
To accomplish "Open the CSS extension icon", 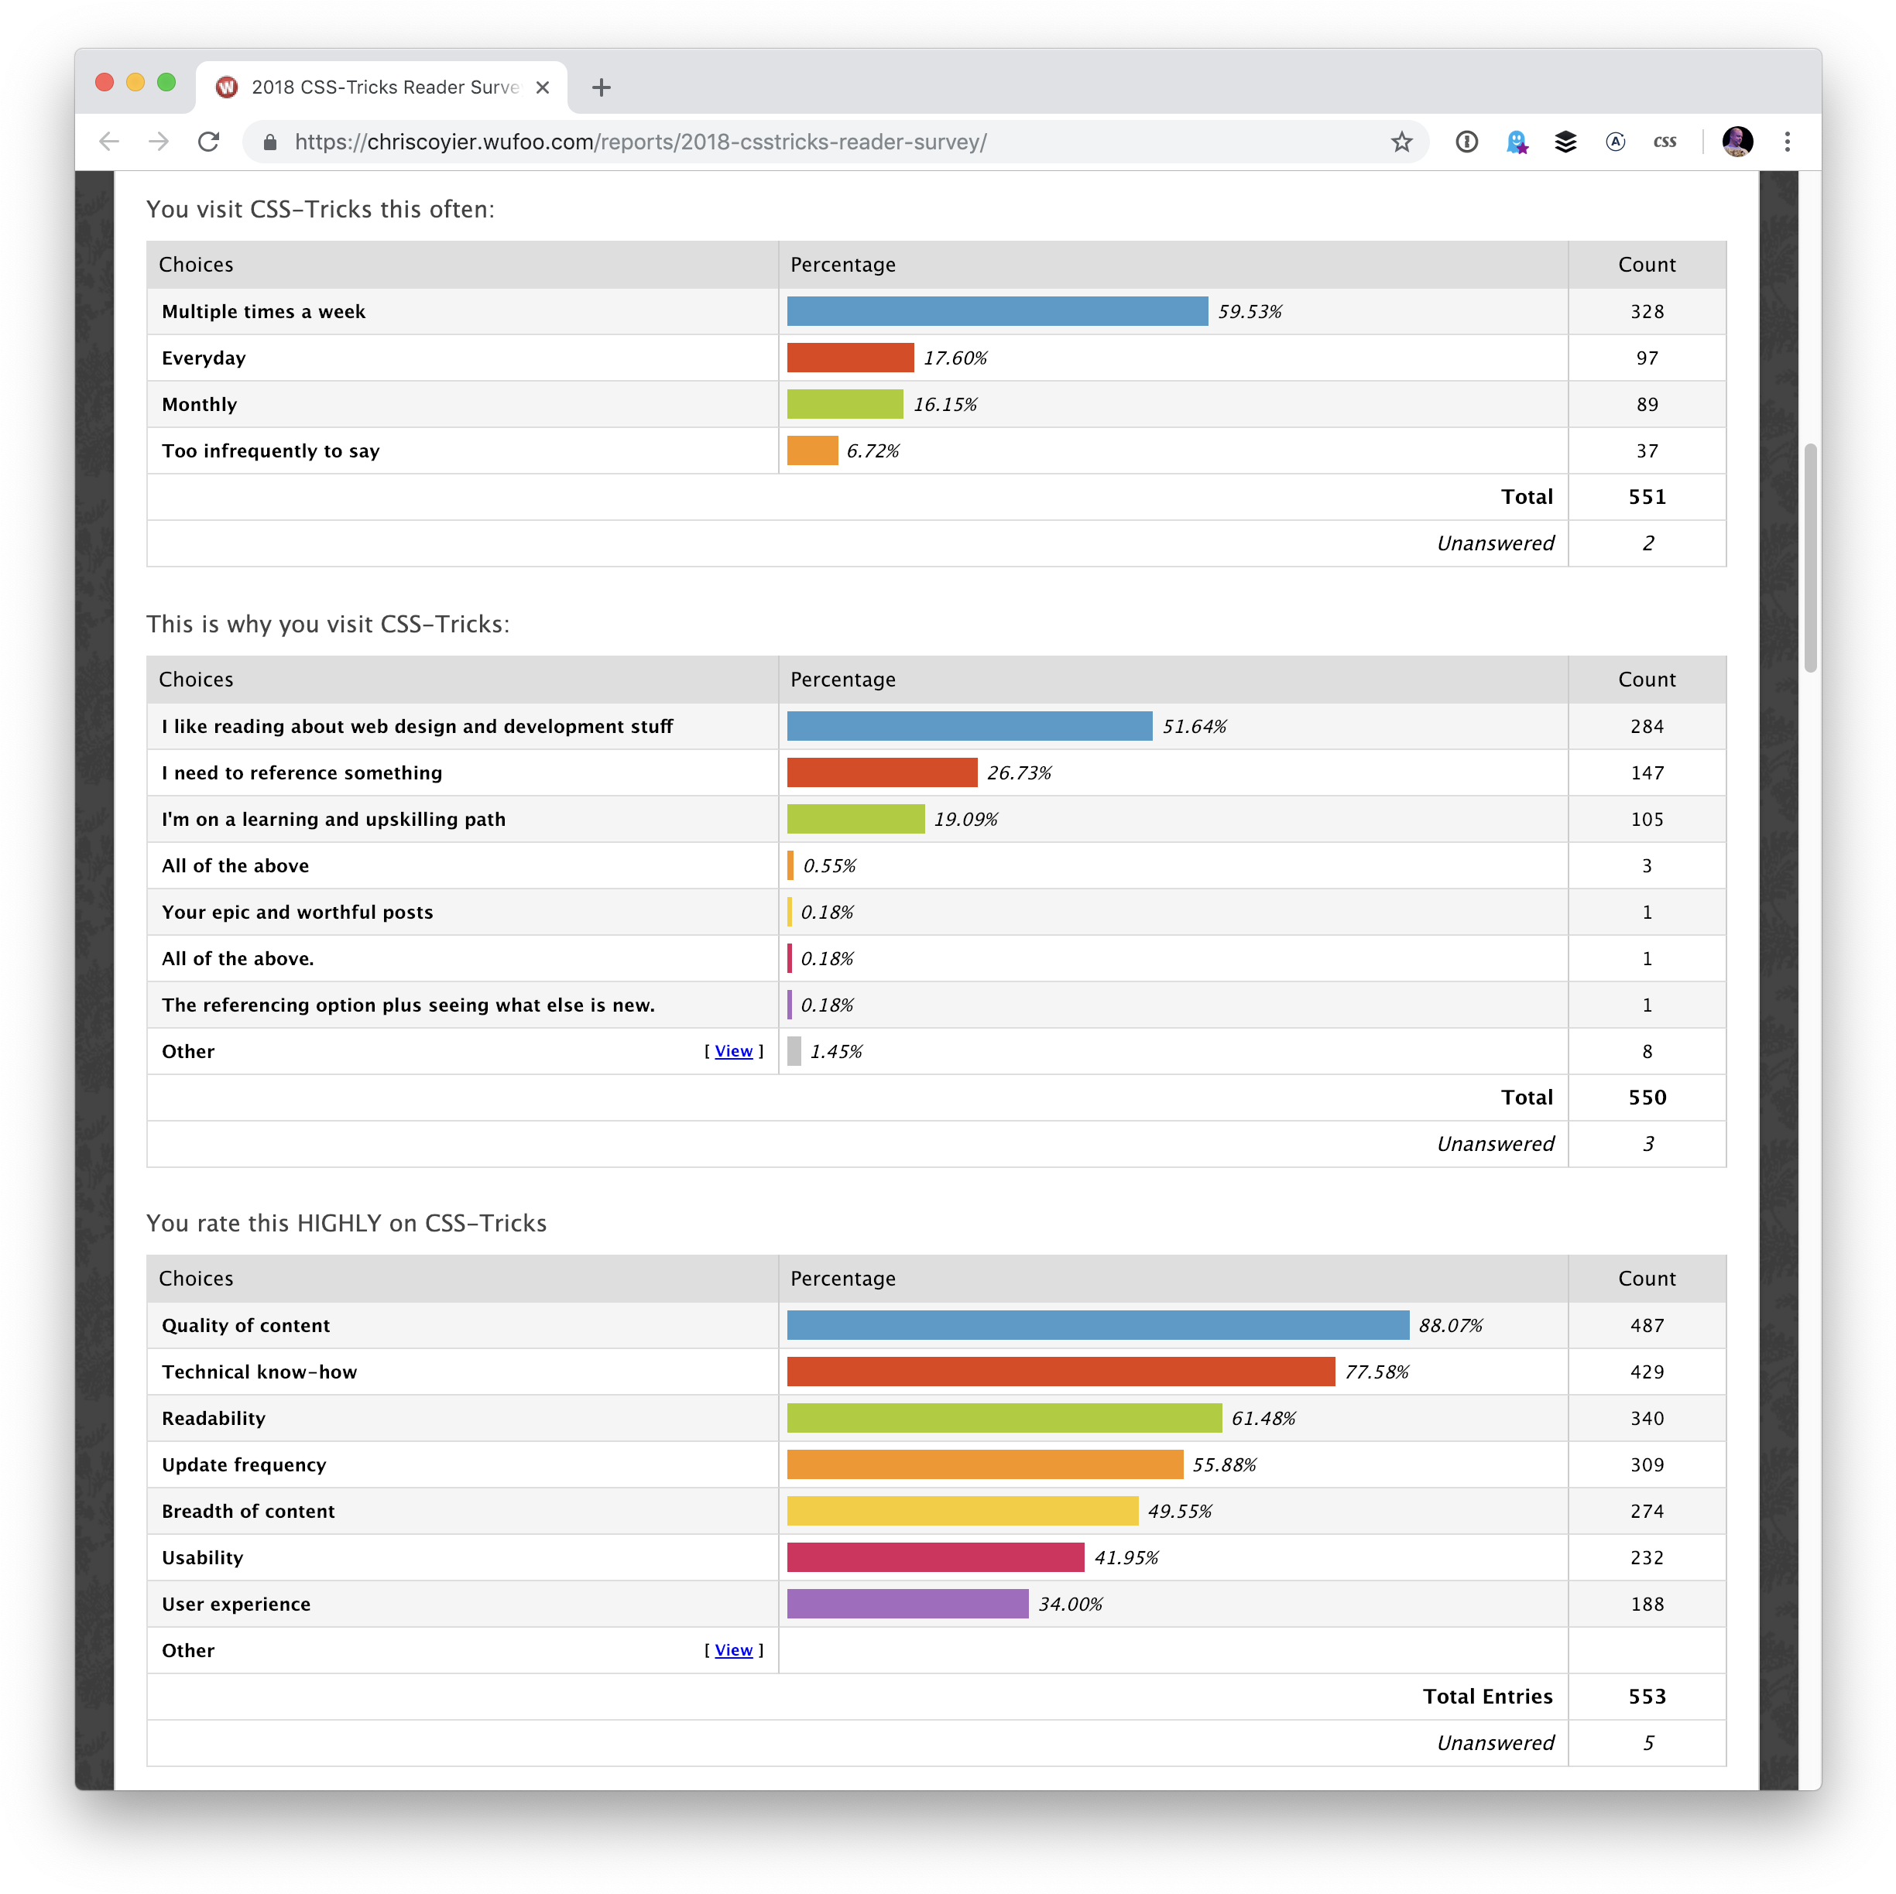I will tap(1665, 142).
